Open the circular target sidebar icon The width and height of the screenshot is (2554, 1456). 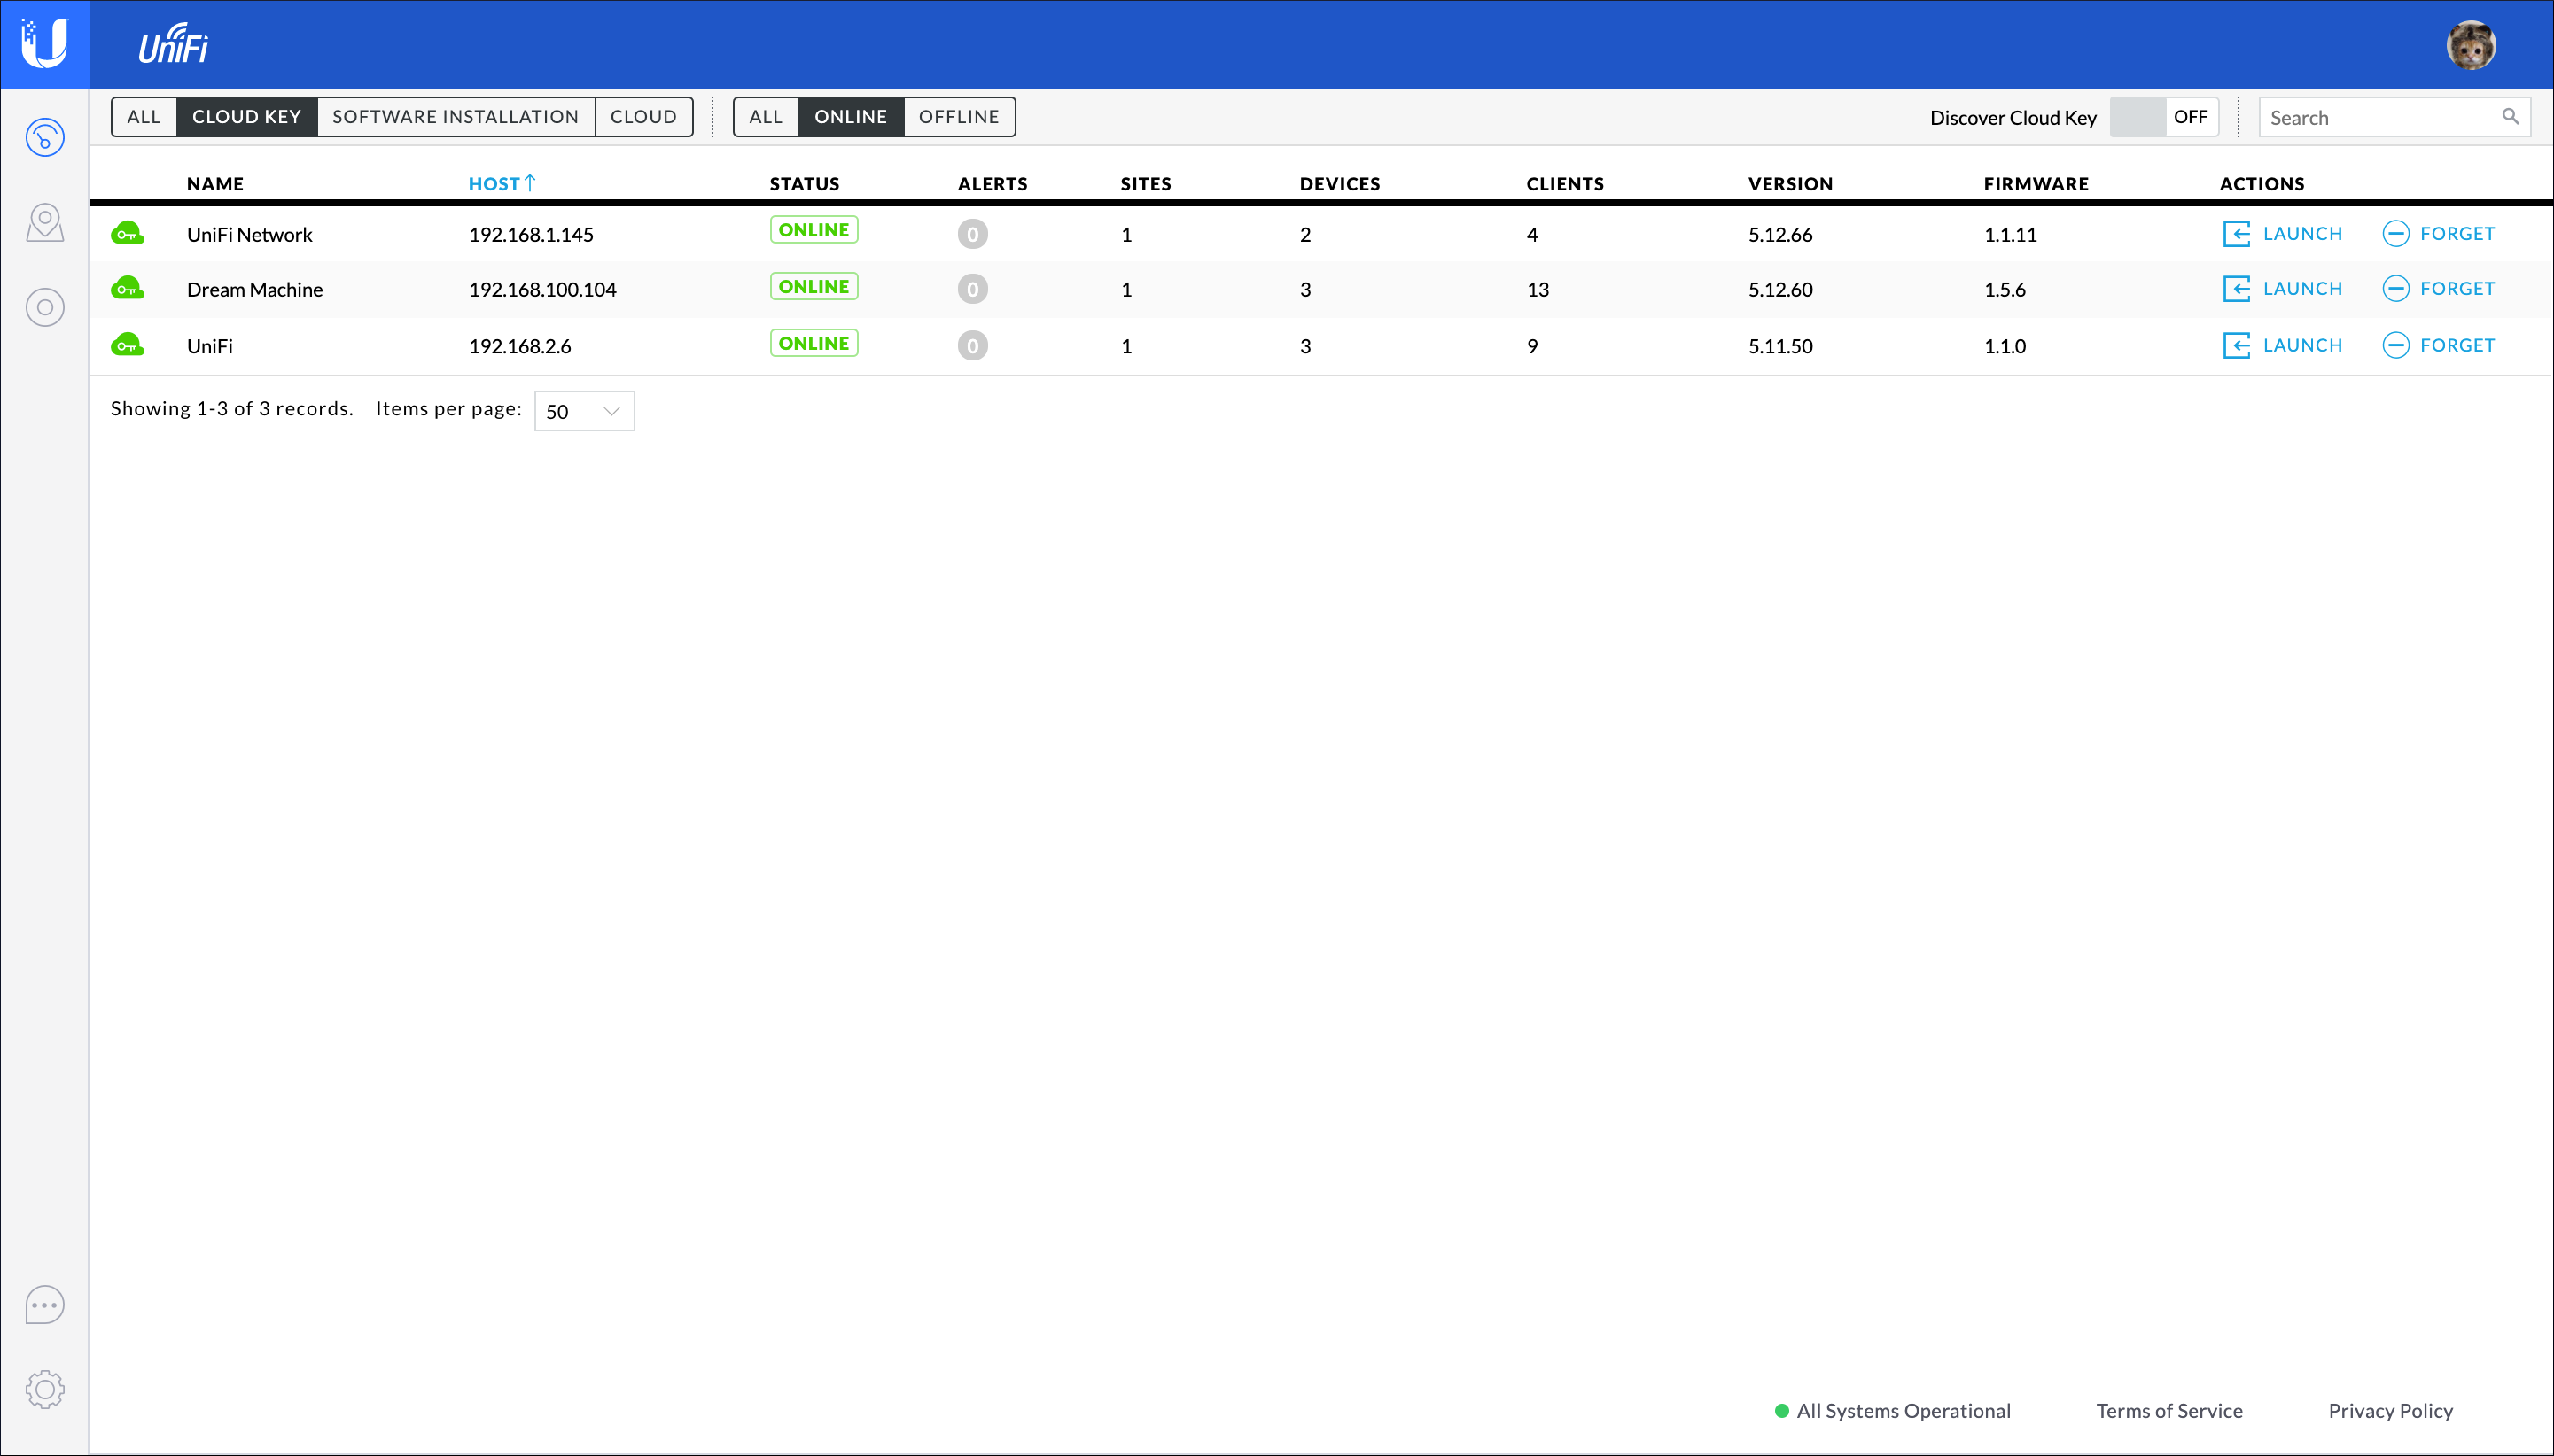45,307
